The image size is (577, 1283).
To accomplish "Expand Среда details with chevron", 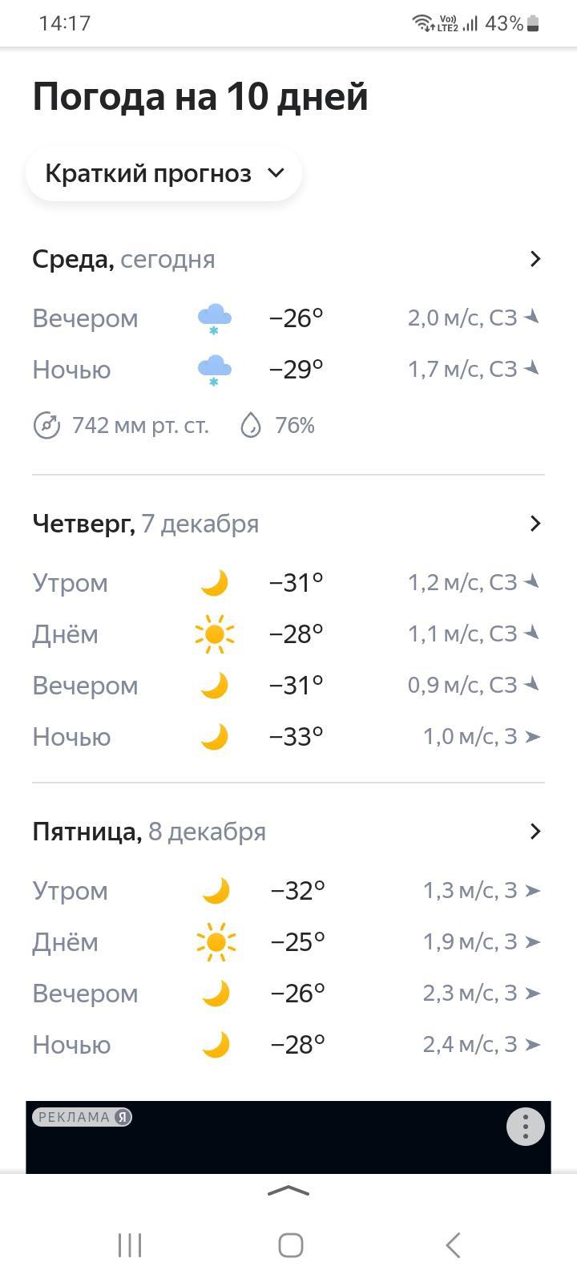I will [535, 259].
